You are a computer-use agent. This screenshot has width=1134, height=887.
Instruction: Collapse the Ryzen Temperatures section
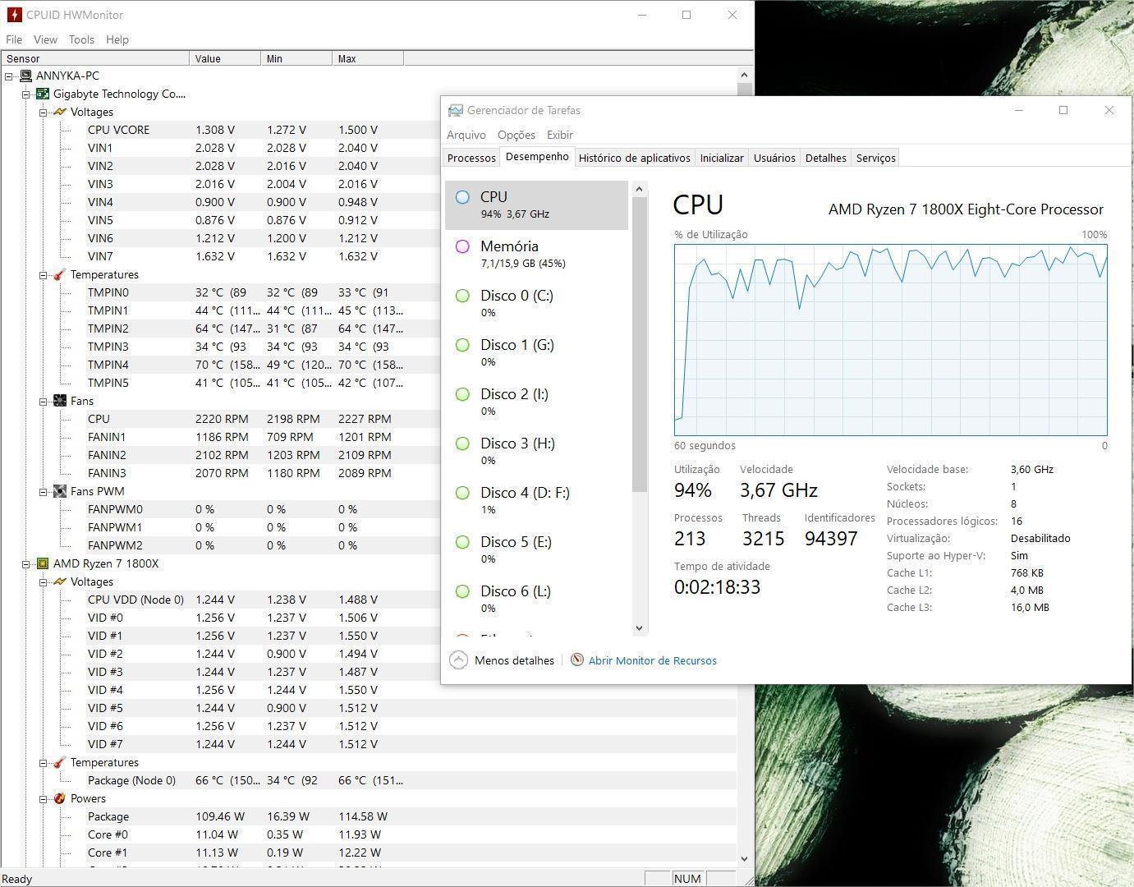coord(43,762)
